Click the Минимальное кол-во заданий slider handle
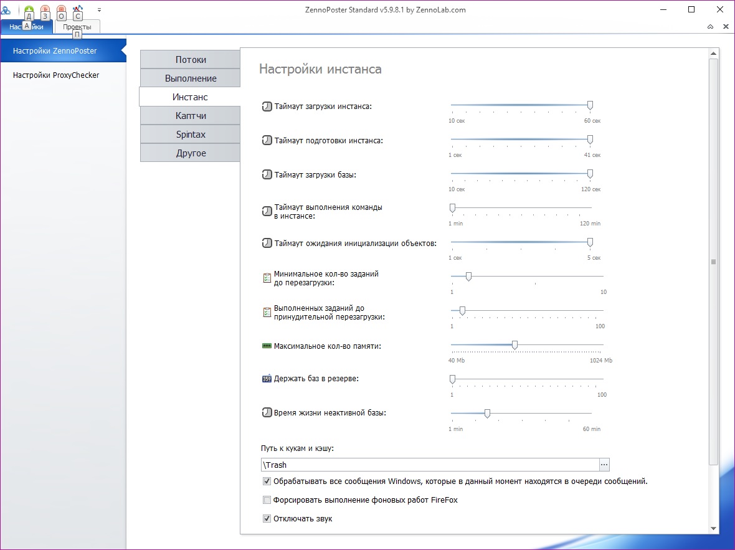 click(x=468, y=277)
